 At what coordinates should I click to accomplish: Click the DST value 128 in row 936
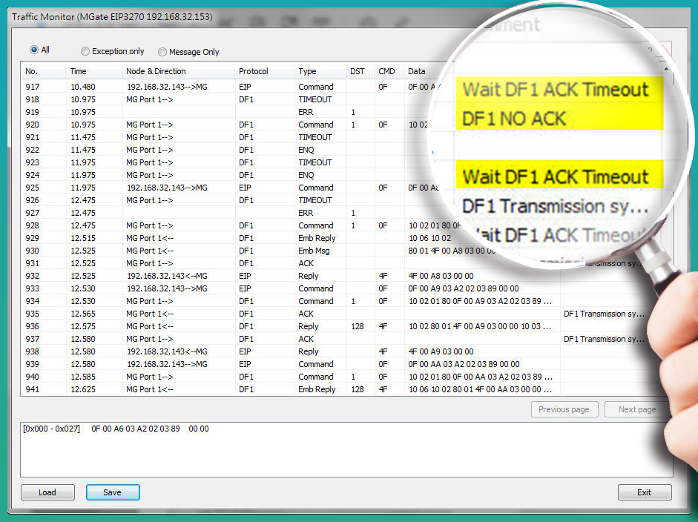tap(358, 326)
